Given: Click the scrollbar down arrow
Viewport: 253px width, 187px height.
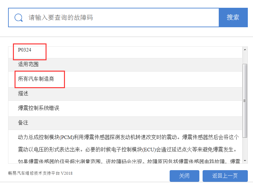Looking at the screenshot, I should (x=245, y=161).
